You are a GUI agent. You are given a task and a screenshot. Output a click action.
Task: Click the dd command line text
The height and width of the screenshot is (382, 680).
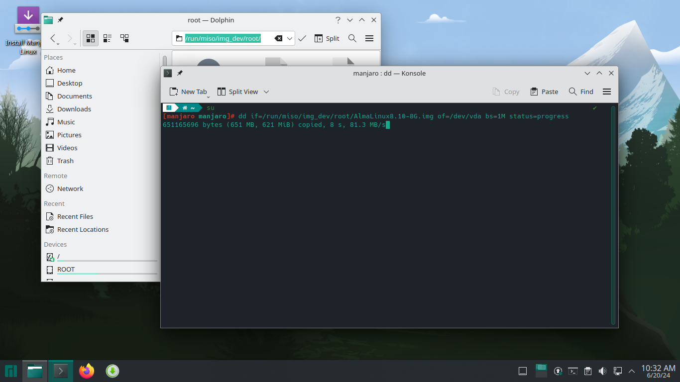403,116
